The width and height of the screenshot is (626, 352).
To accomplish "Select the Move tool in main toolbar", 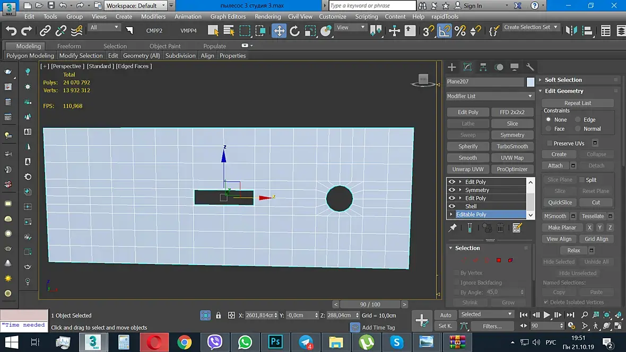I will [279, 30].
